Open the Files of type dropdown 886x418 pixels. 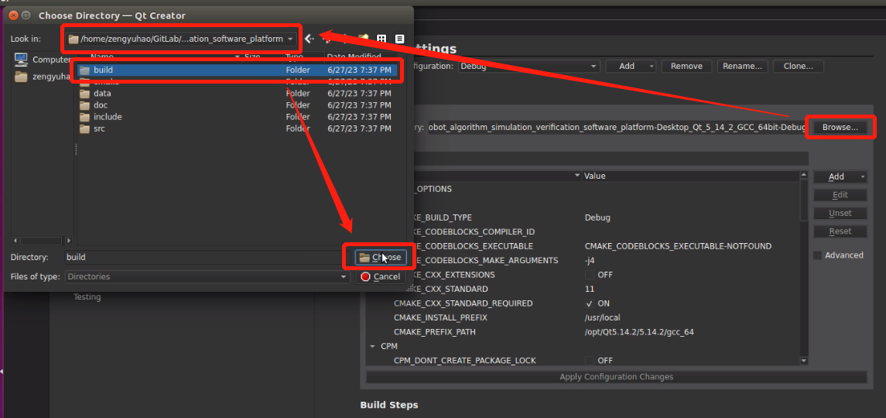tap(207, 276)
